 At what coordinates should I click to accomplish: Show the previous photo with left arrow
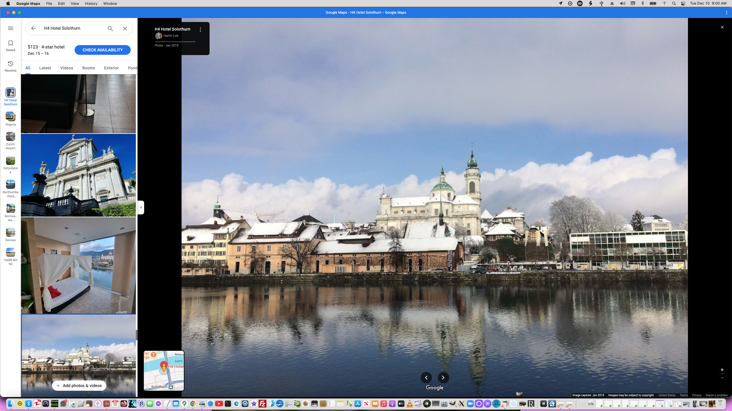coord(426,378)
